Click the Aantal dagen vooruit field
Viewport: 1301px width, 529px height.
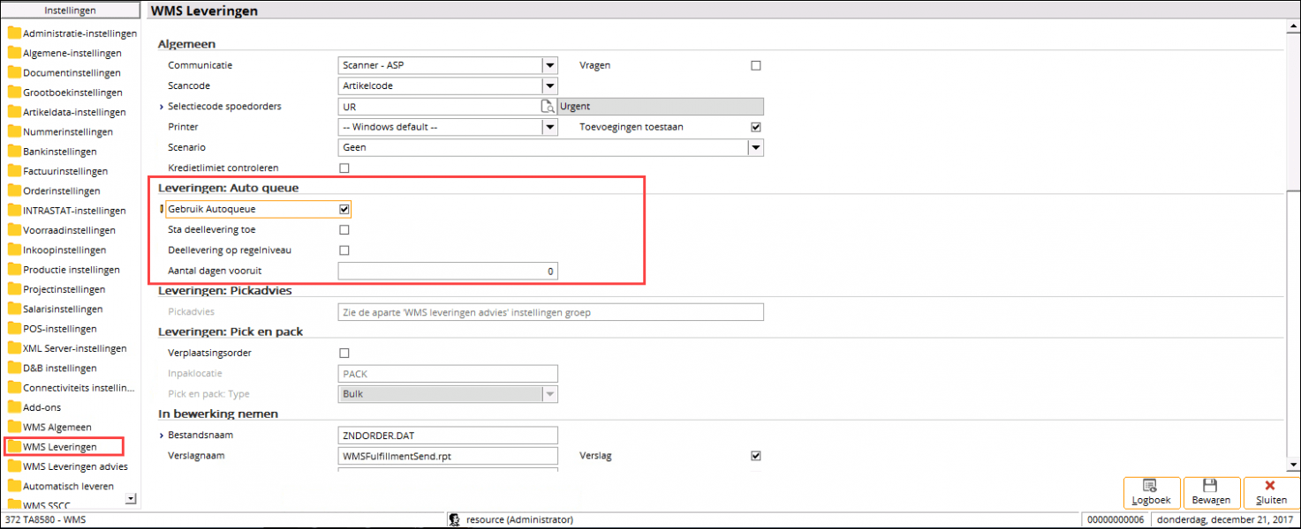point(448,272)
